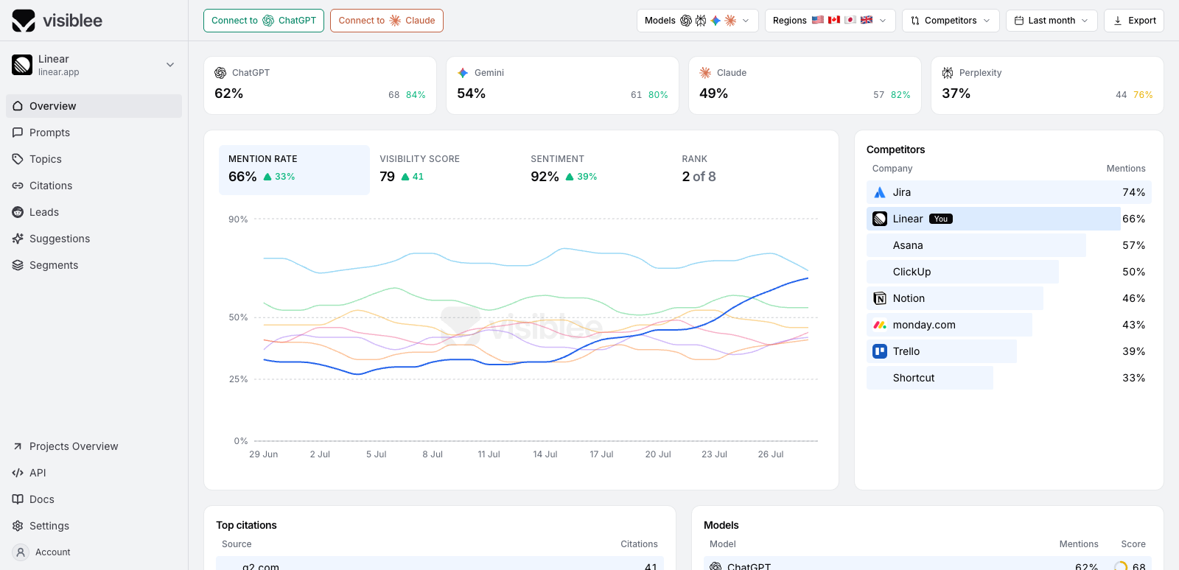Open the Models filter dropdown
This screenshot has width=1179, height=570.
[697, 21]
